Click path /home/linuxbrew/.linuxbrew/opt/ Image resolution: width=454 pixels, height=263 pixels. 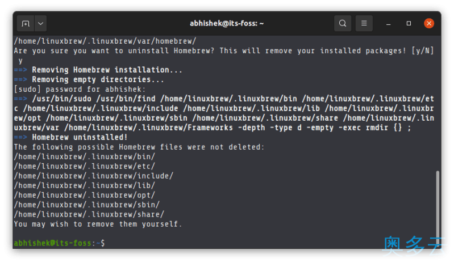(85, 195)
